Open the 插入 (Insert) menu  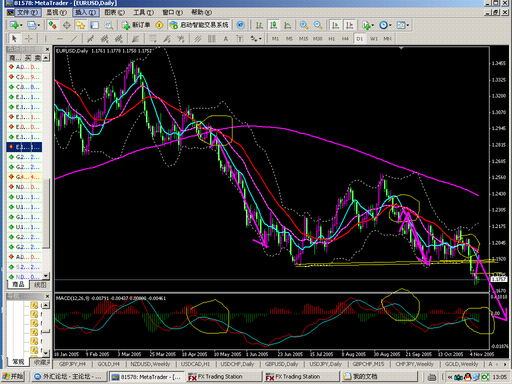(x=85, y=12)
